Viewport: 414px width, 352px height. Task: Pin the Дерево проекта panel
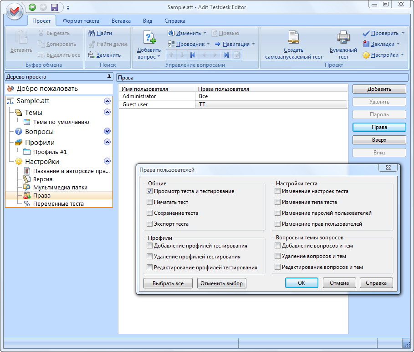click(x=109, y=76)
